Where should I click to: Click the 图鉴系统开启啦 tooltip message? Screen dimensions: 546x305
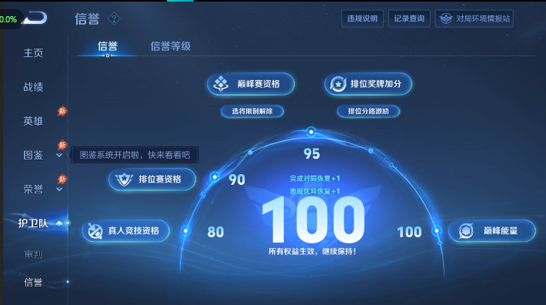click(x=135, y=155)
